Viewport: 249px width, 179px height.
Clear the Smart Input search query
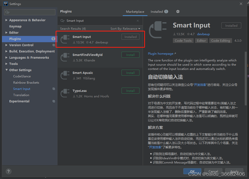(x=137, y=20)
